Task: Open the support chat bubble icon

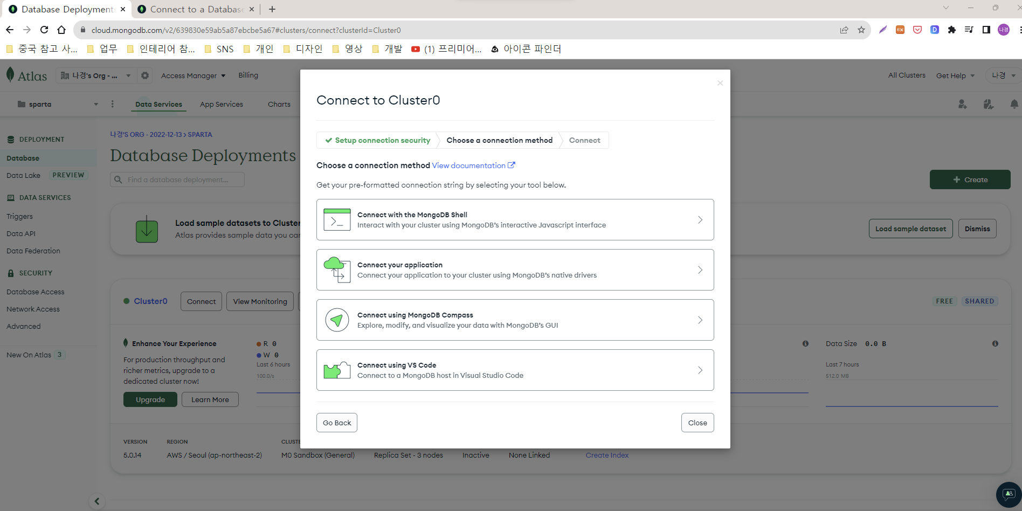Action: [1009, 494]
